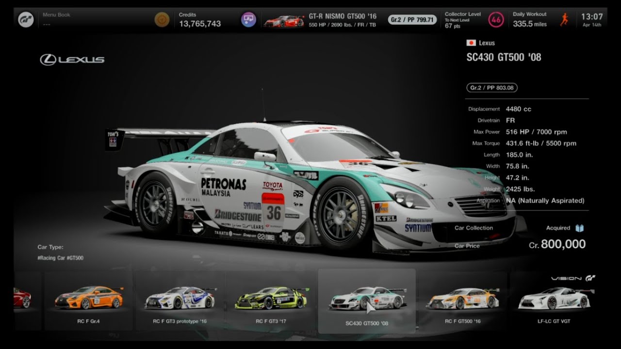
Task: Click the Japan flag icon
Action: [x=471, y=43]
